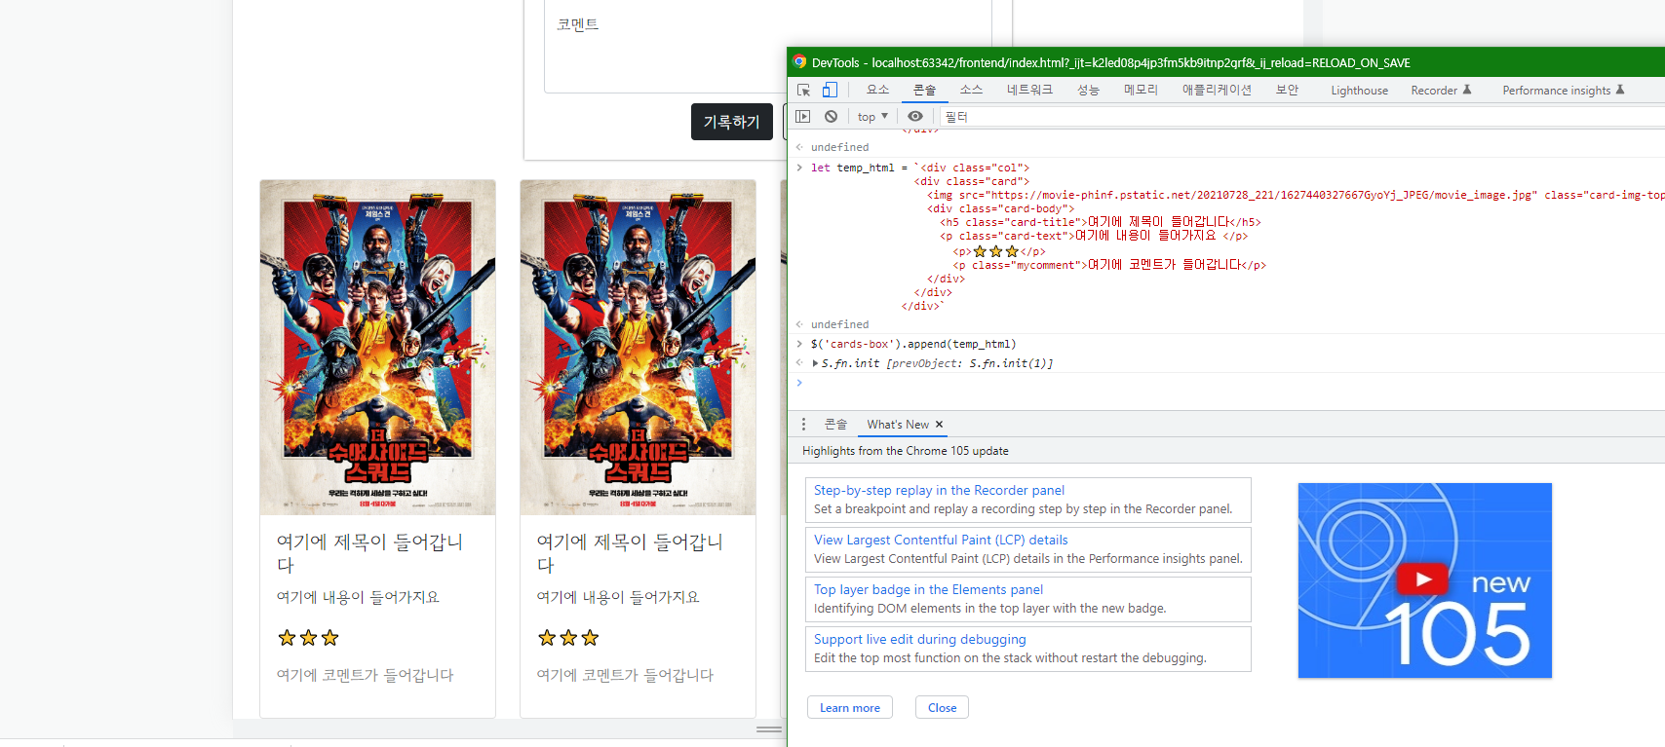The height and width of the screenshot is (747, 1665).
Task: Switch to the 소스 tab
Action: click(971, 90)
